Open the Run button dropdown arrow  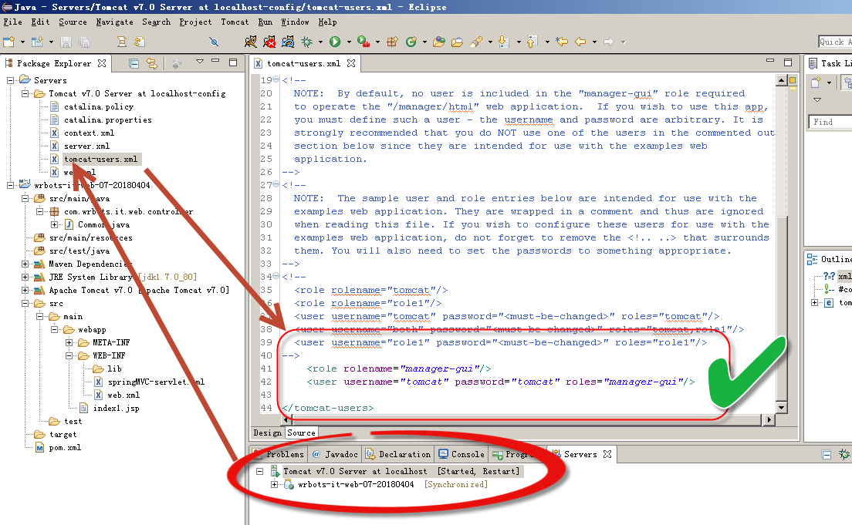[349, 42]
